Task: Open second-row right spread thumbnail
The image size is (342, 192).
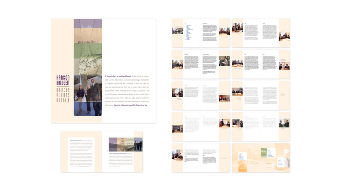Action: point(261,64)
